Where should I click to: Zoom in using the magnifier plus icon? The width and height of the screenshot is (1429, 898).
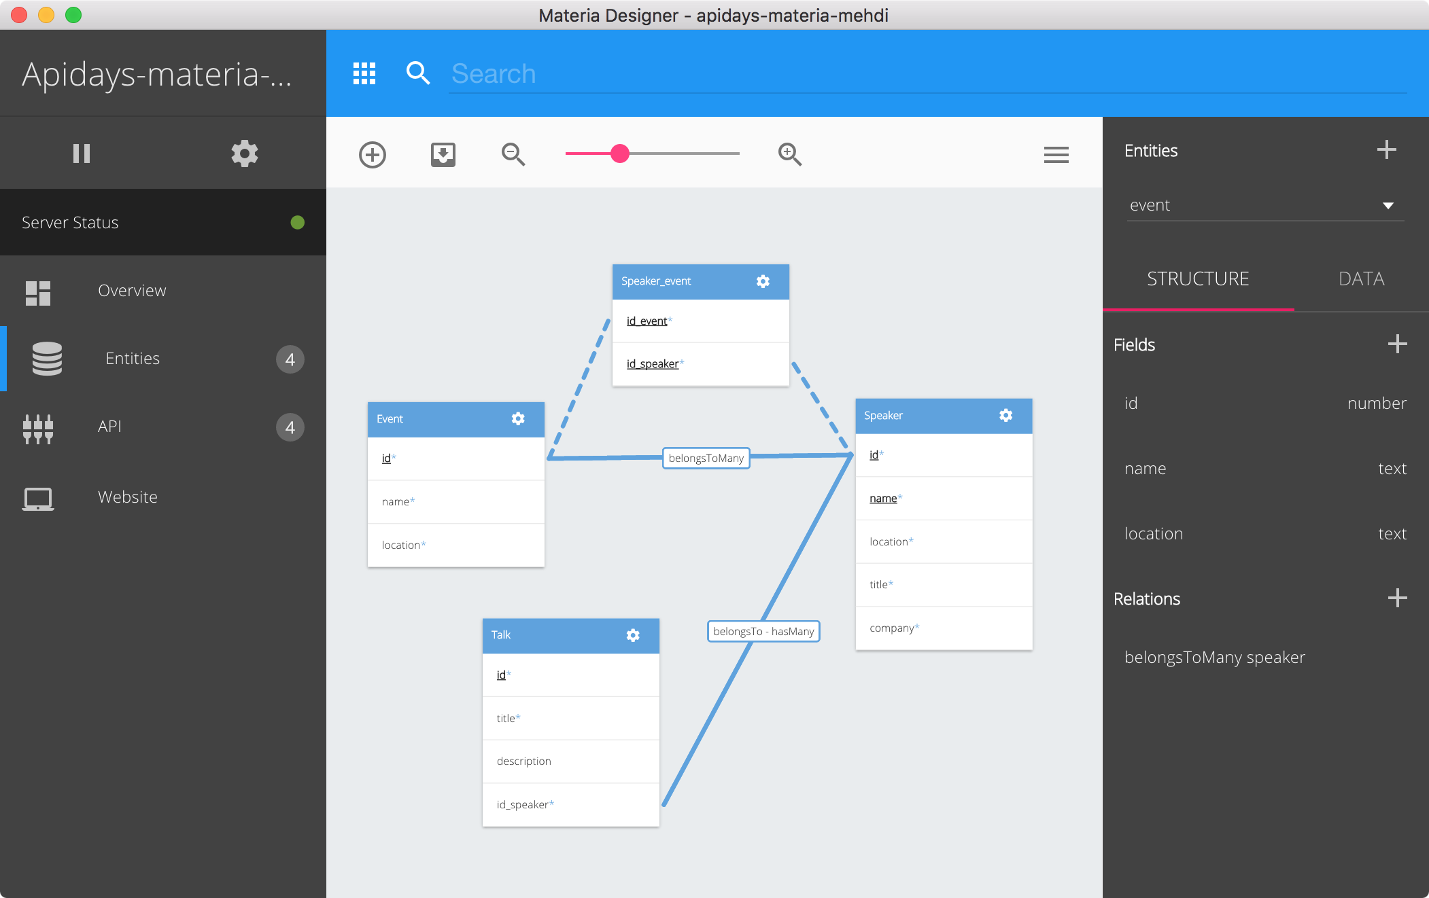(790, 155)
